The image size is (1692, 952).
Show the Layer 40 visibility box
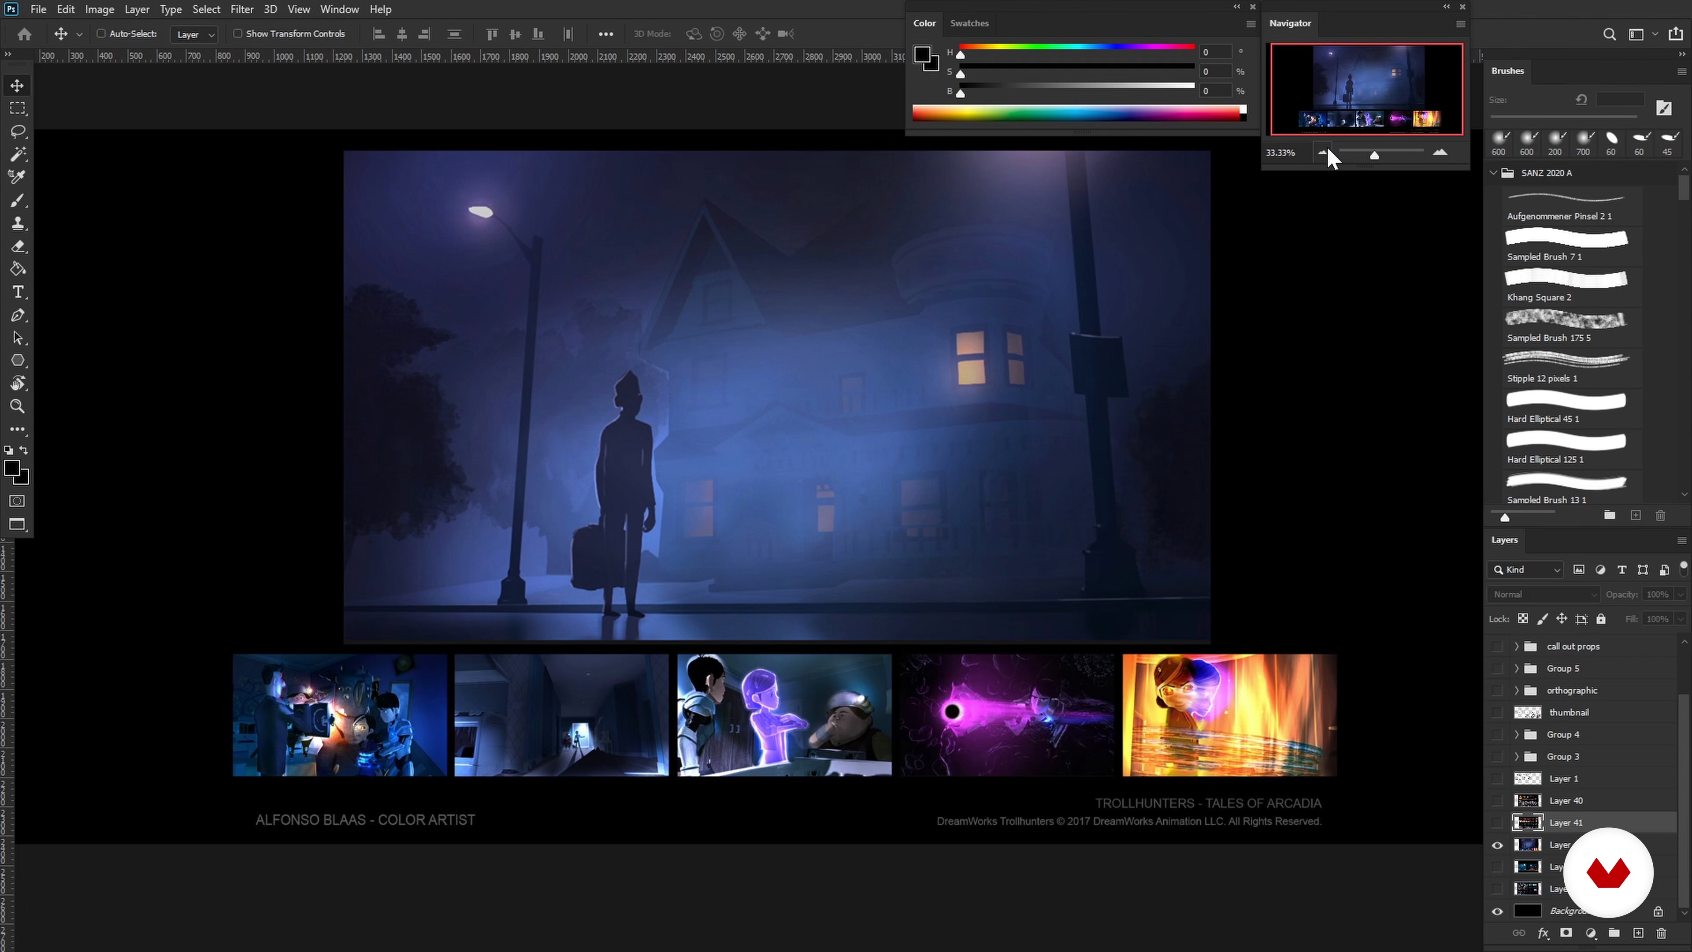(x=1497, y=801)
